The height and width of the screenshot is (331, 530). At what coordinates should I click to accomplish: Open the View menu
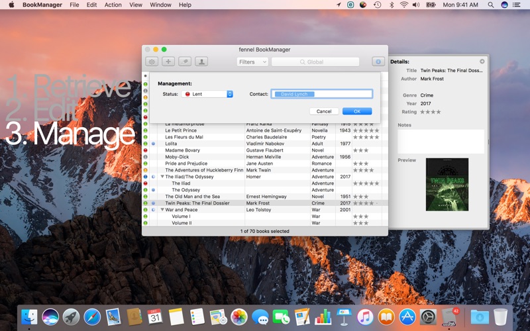pyautogui.click(x=136, y=5)
